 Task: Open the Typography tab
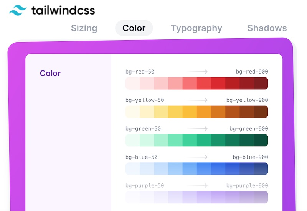pos(196,28)
